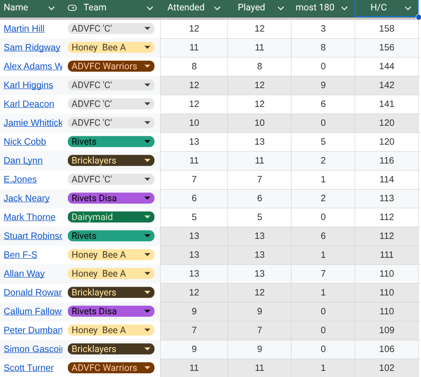Open Mark Thorne's Dairymaid team dropdown
This screenshot has width=421, height=377.
point(147,217)
